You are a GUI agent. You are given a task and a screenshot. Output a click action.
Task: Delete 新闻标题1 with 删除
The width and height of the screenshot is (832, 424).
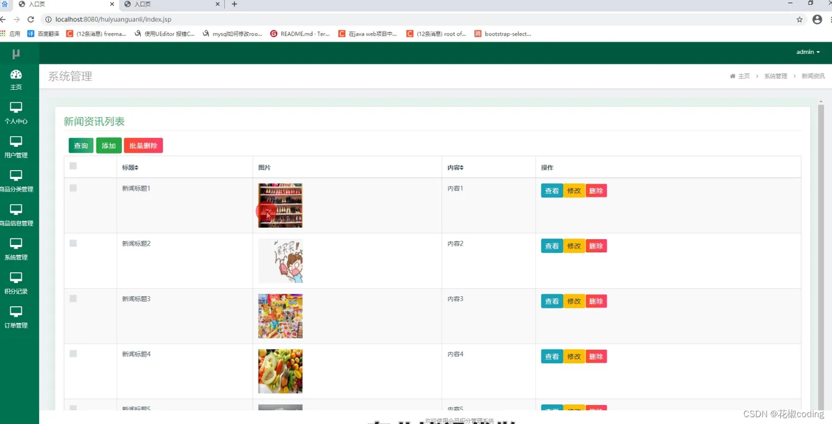point(596,191)
